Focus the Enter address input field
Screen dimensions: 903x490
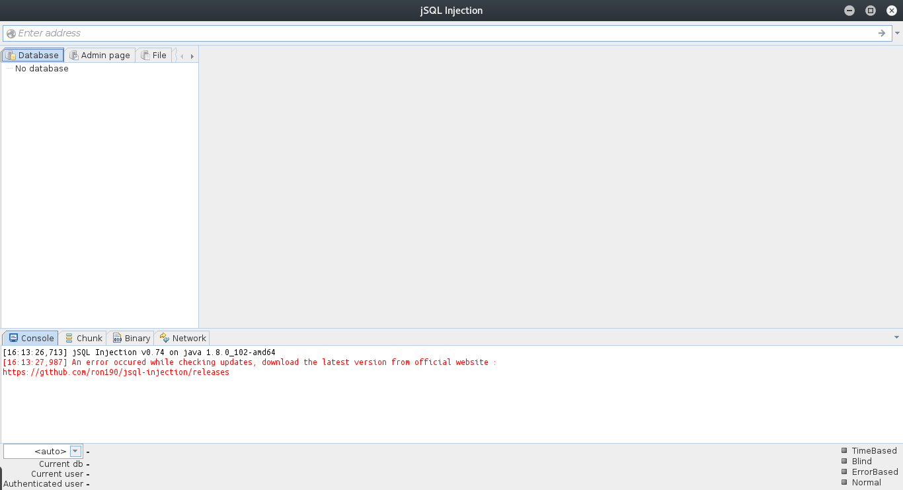coord(446,33)
